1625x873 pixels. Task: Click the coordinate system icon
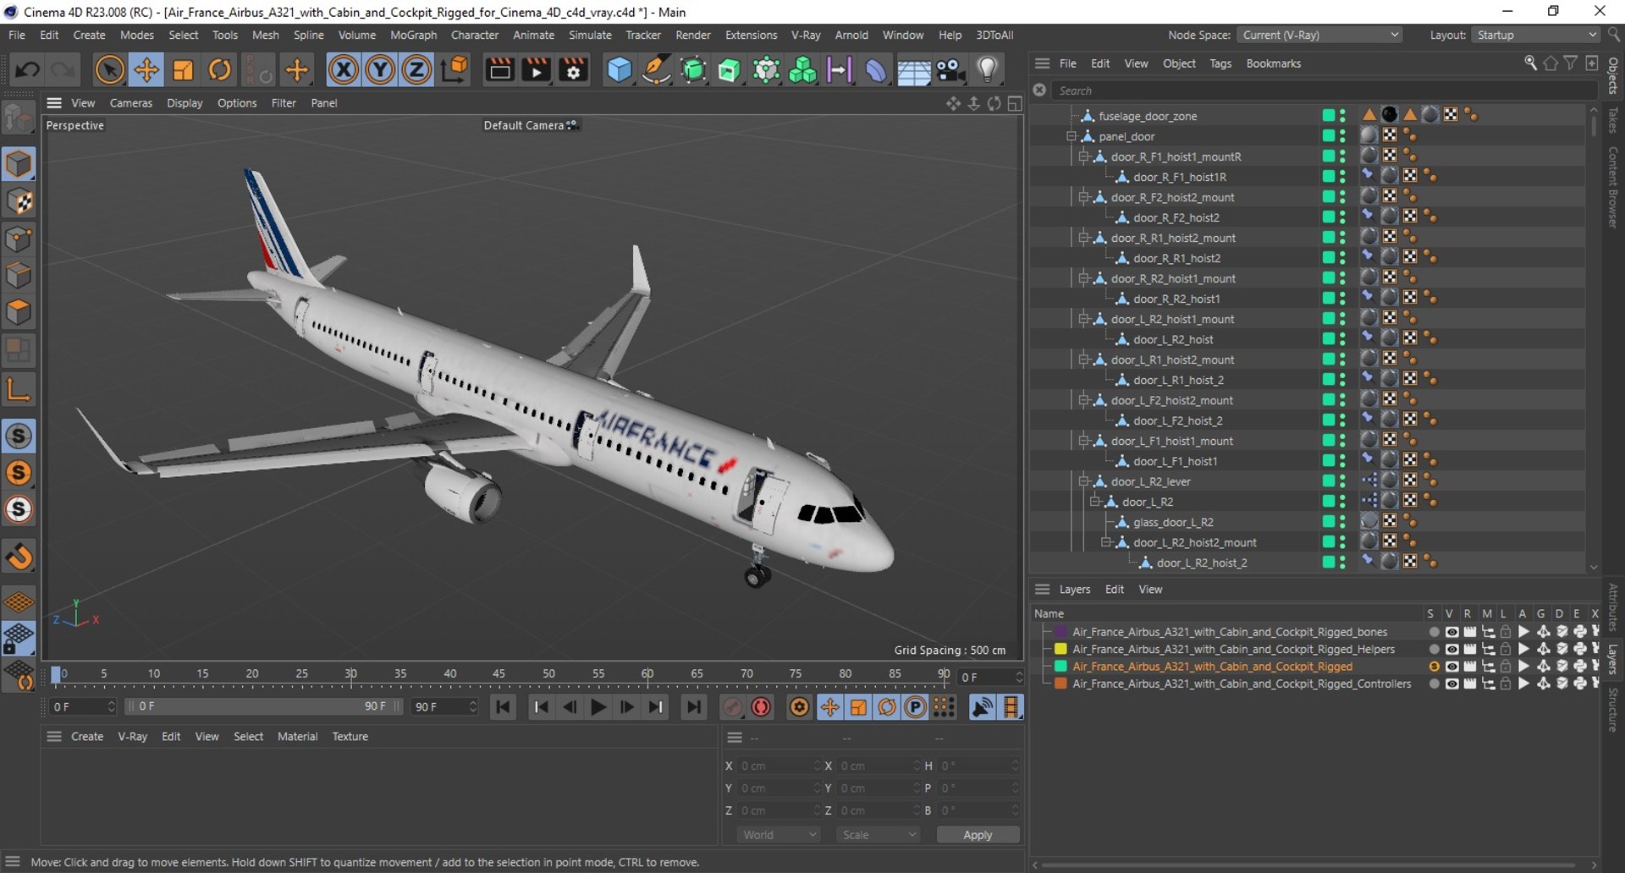tap(454, 70)
